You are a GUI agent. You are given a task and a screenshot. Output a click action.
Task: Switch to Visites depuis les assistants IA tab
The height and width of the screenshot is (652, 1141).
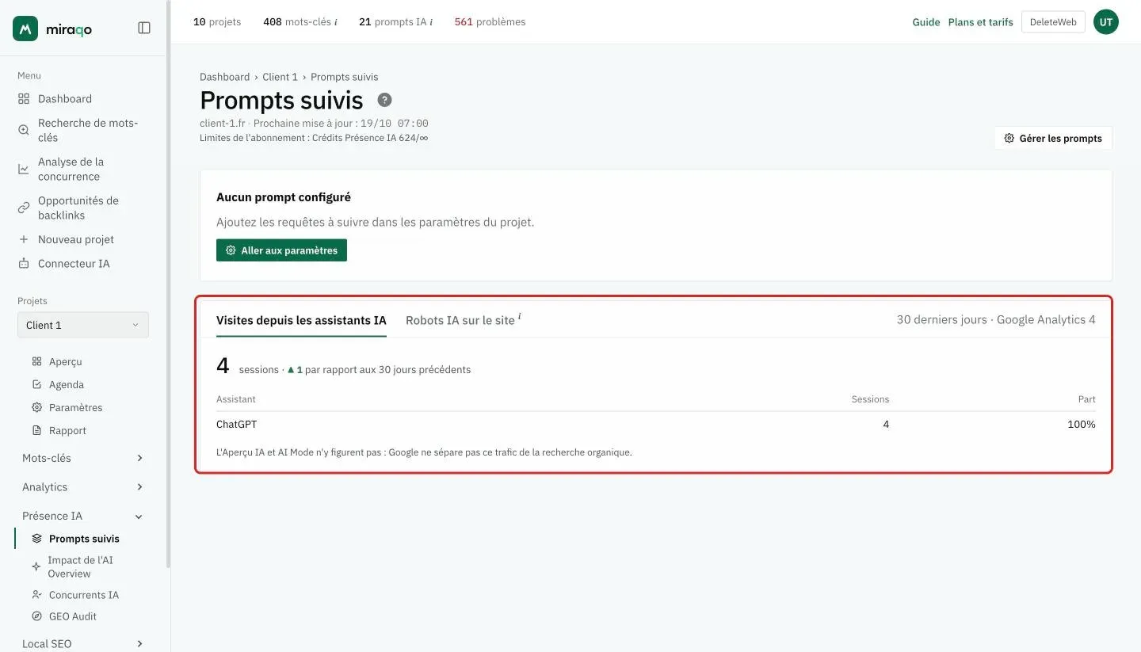click(301, 320)
